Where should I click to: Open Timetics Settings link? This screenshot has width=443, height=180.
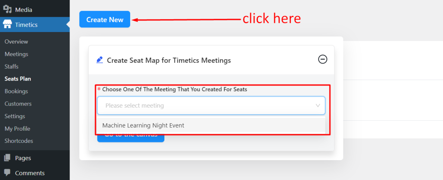15,116
